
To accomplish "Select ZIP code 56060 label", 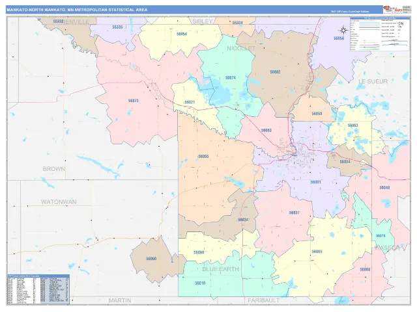I will click(x=151, y=259).
